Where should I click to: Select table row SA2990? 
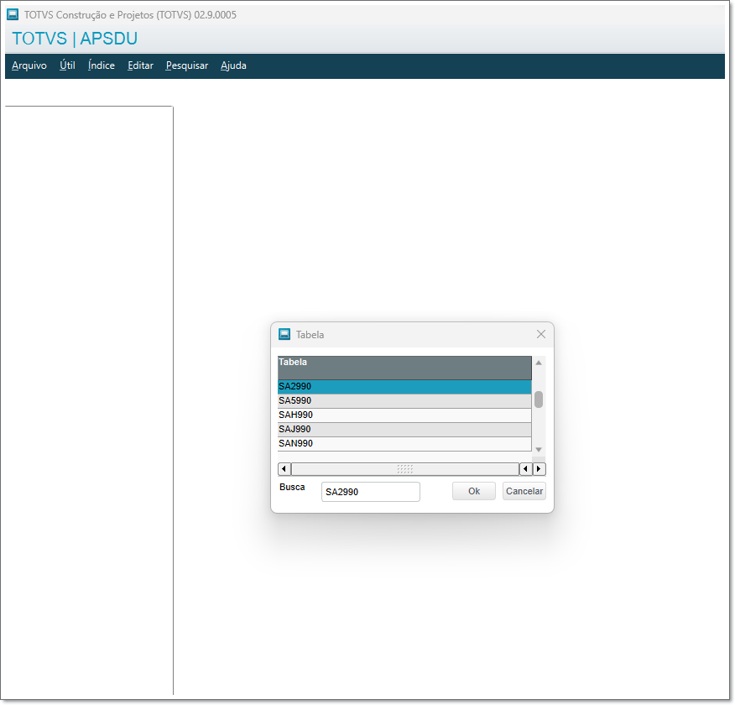[x=404, y=387]
